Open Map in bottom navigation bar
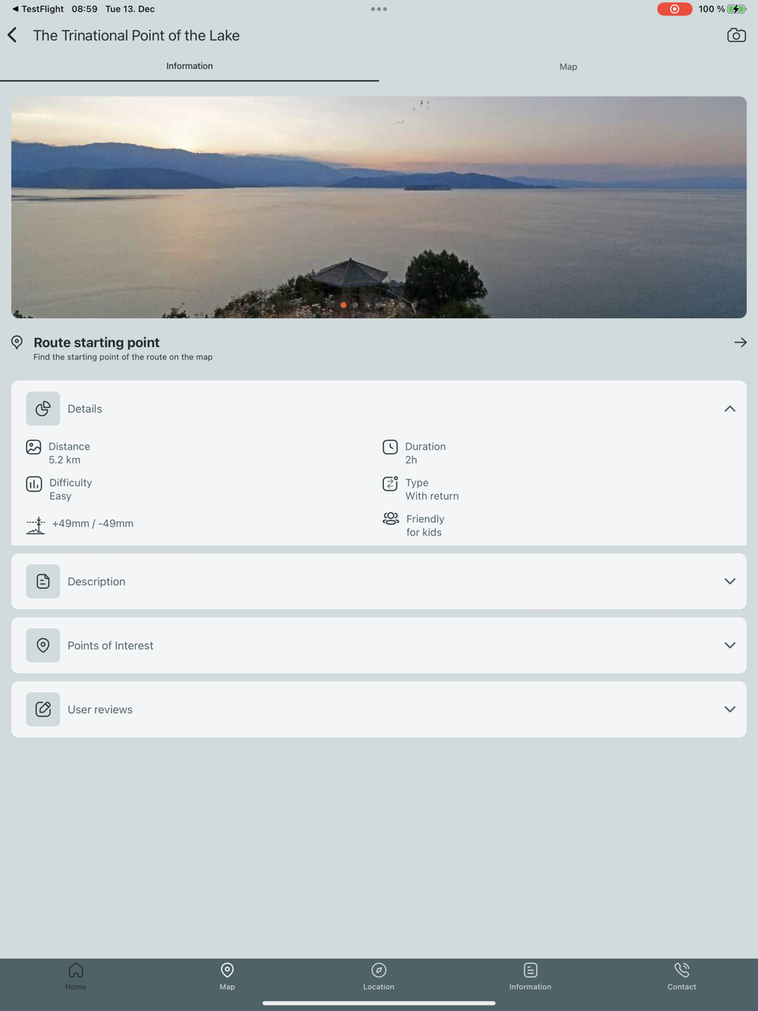This screenshot has height=1011, width=758. coord(227,976)
